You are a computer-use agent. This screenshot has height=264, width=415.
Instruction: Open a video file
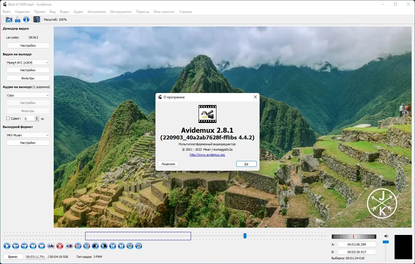pos(9,19)
